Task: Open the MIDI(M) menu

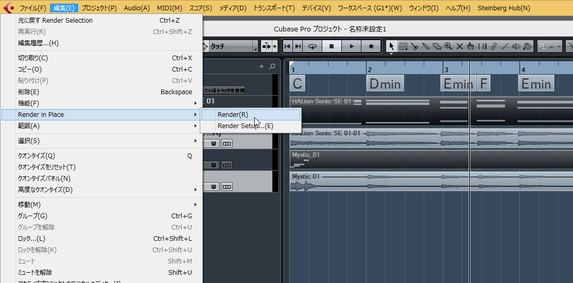Action: [169, 8]
